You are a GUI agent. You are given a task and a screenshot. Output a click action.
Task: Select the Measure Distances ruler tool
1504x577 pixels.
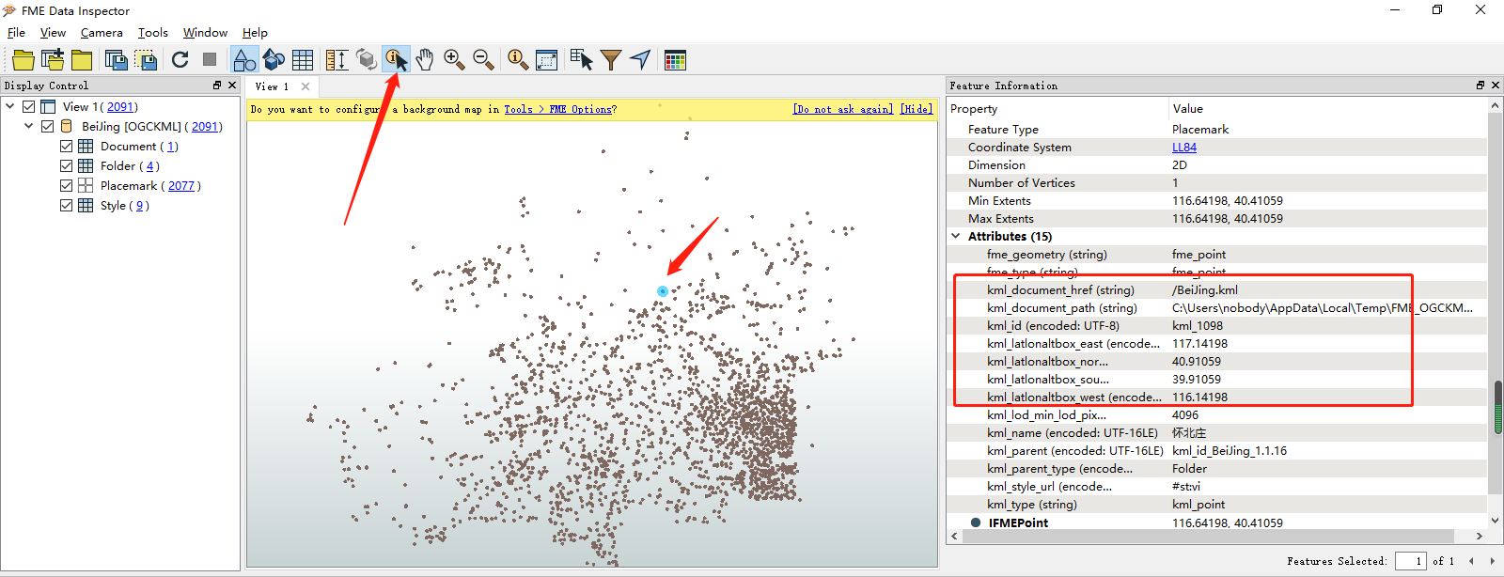click(337, 60)
